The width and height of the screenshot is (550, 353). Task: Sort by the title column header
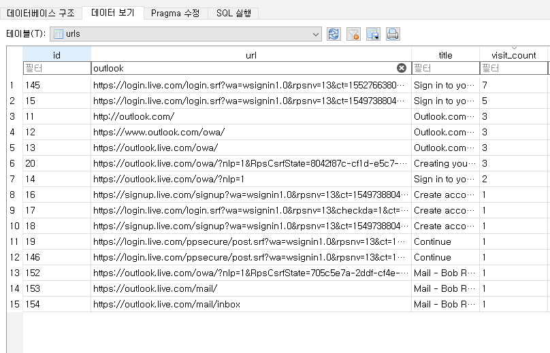click(445, 54)
